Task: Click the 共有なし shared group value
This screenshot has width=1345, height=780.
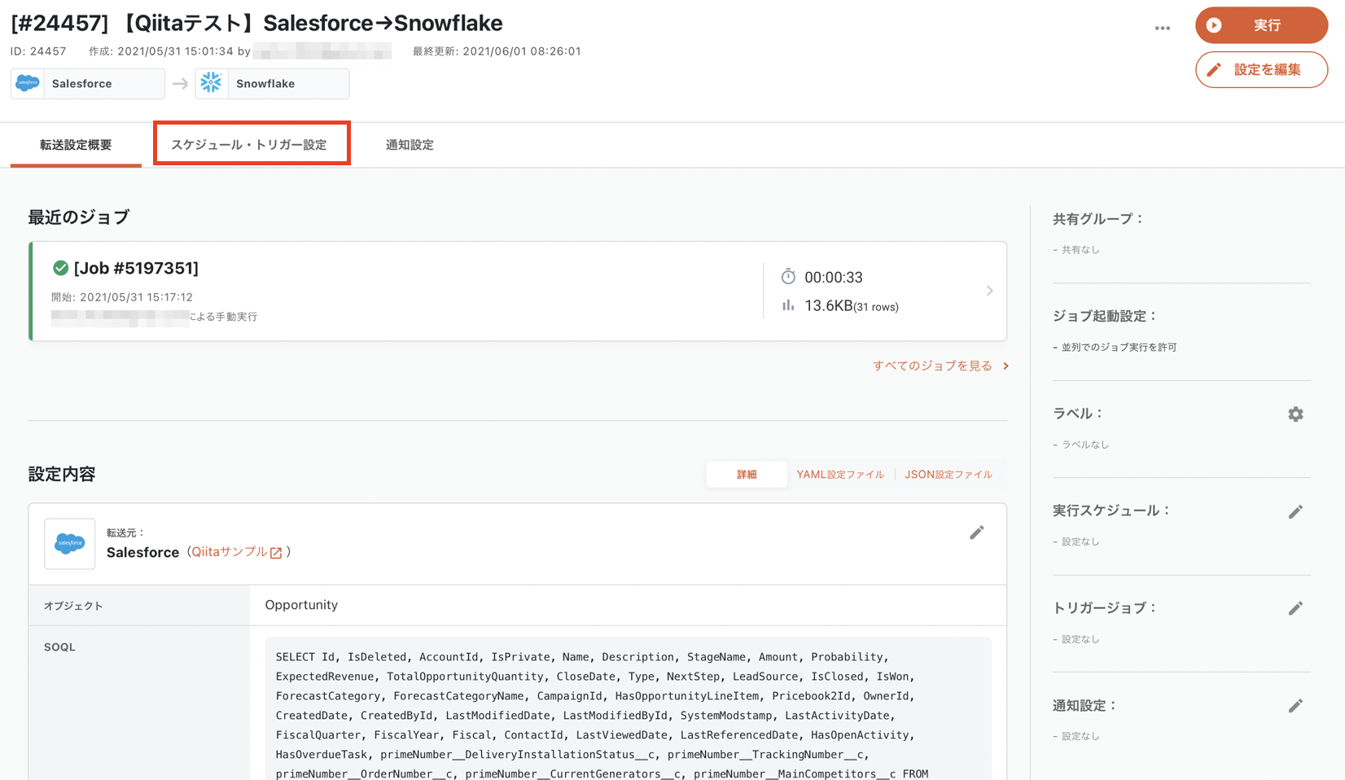Action: point(1080,250)
